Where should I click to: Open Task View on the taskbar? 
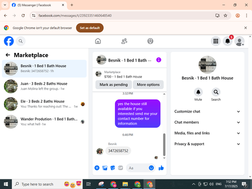(89, 184)
